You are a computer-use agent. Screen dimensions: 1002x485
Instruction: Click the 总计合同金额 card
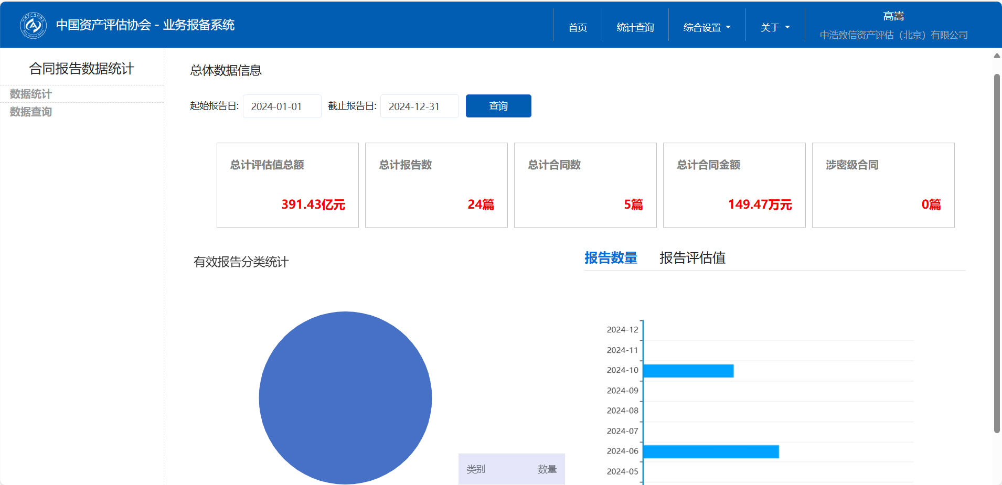point(734,185)
